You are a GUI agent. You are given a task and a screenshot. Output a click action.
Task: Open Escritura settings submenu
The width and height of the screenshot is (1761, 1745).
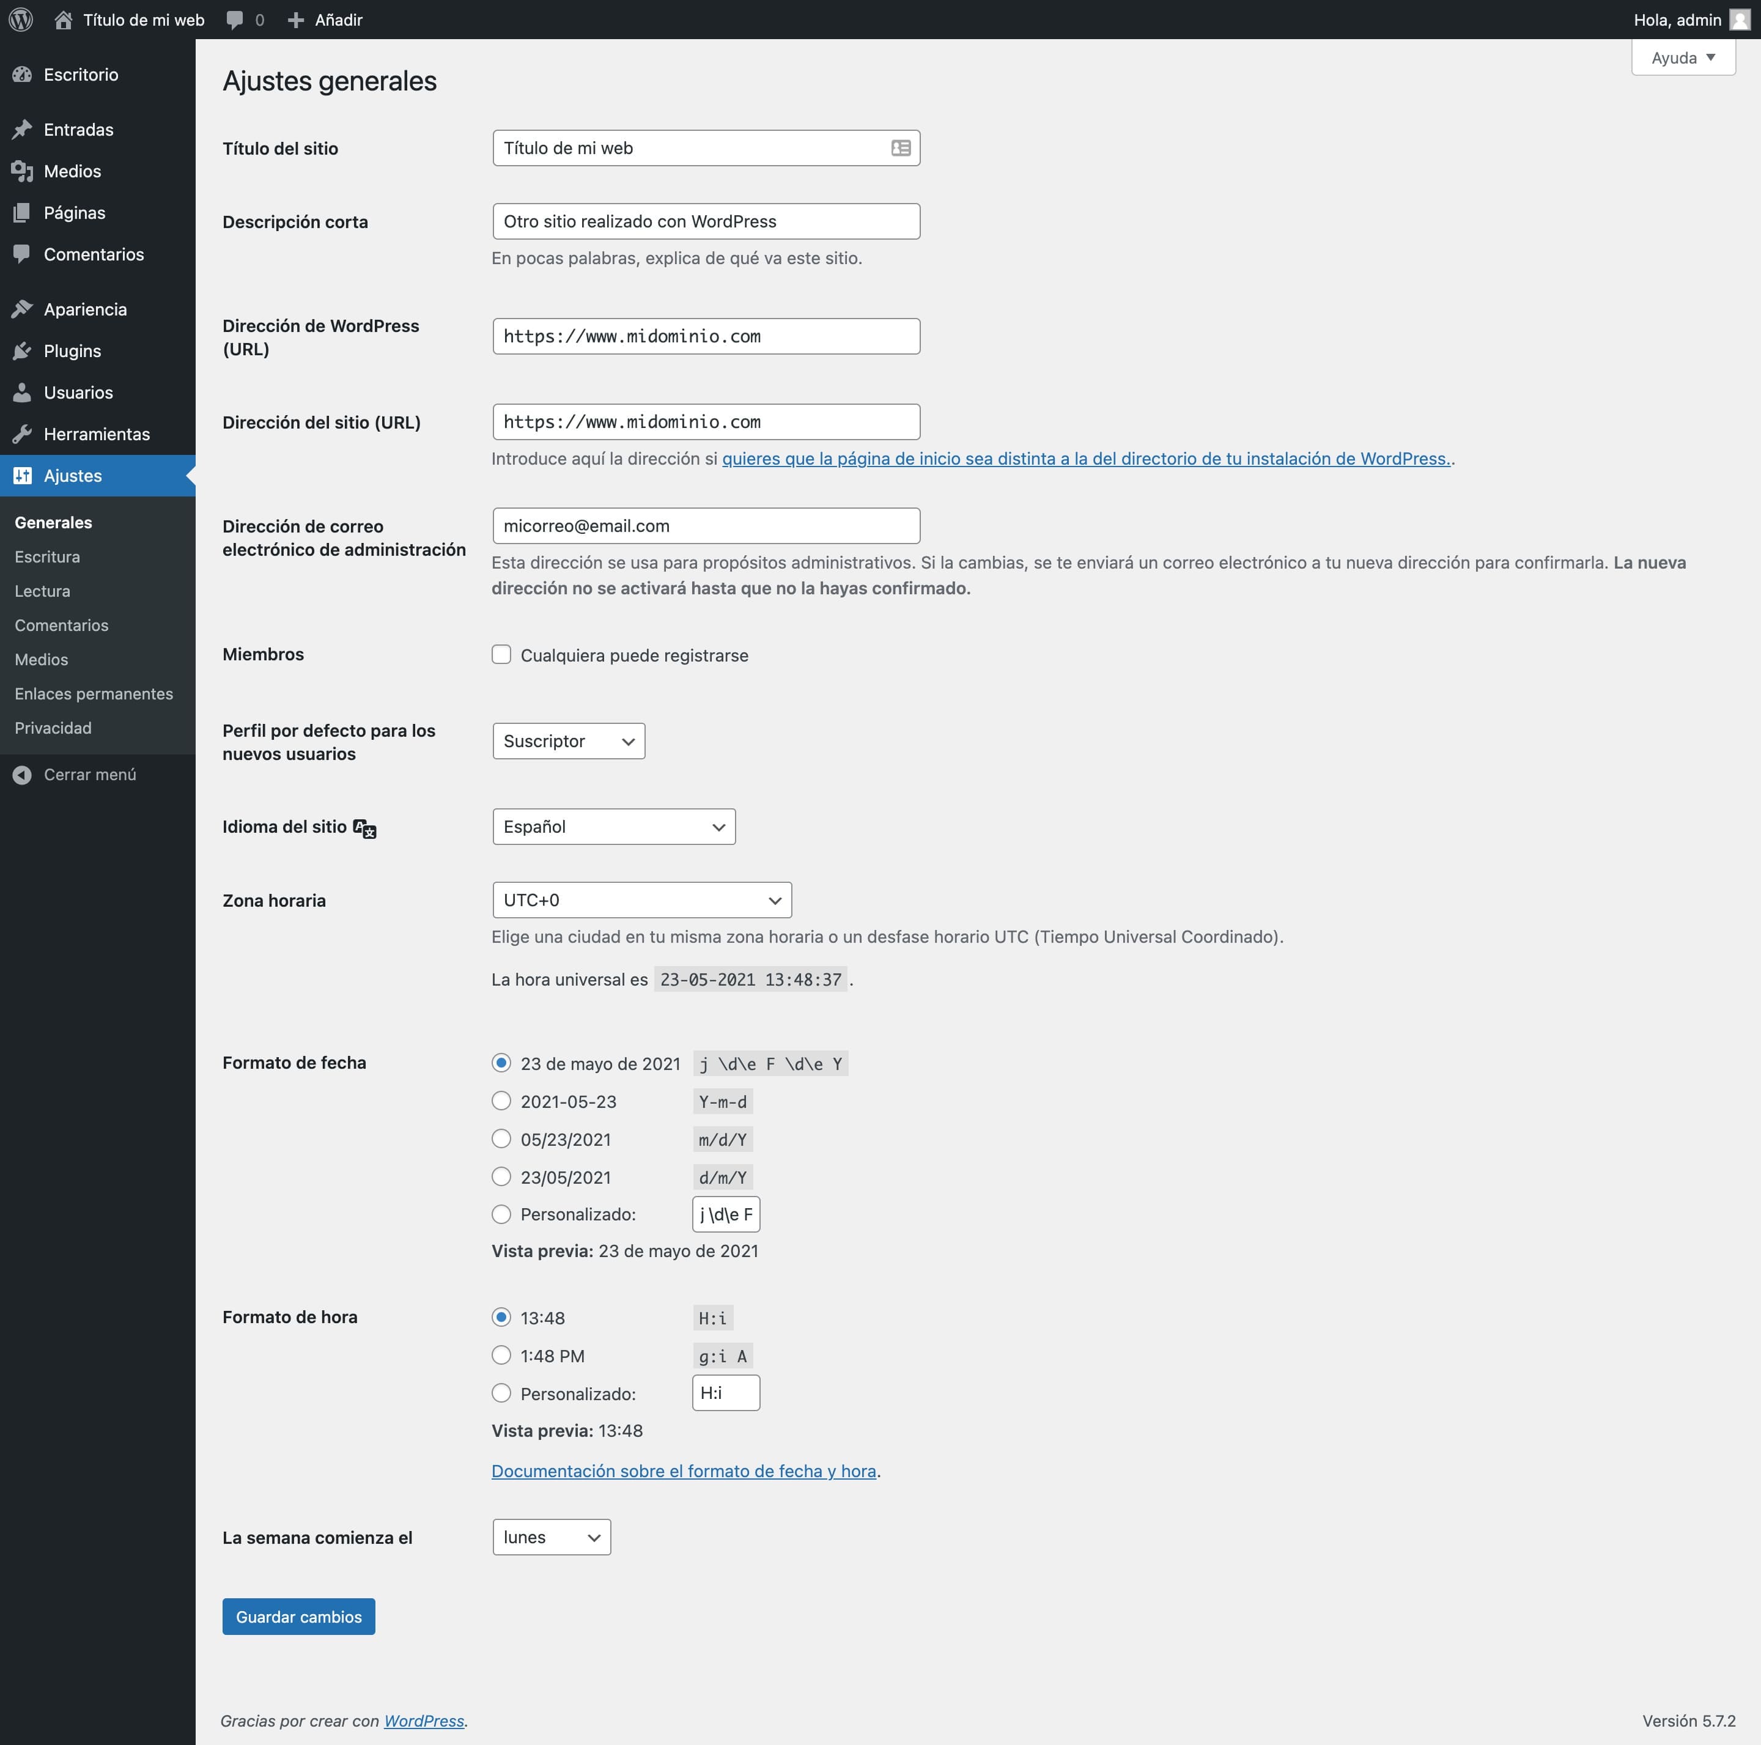pyautogui.click(x=48, y=557)
